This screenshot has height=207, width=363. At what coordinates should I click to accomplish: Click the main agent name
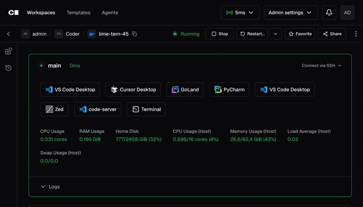coord(54,65)
